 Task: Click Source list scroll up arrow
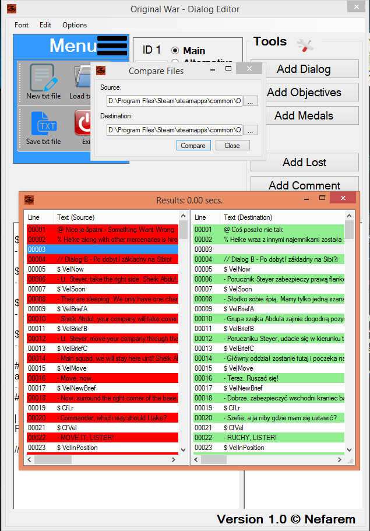183,216
